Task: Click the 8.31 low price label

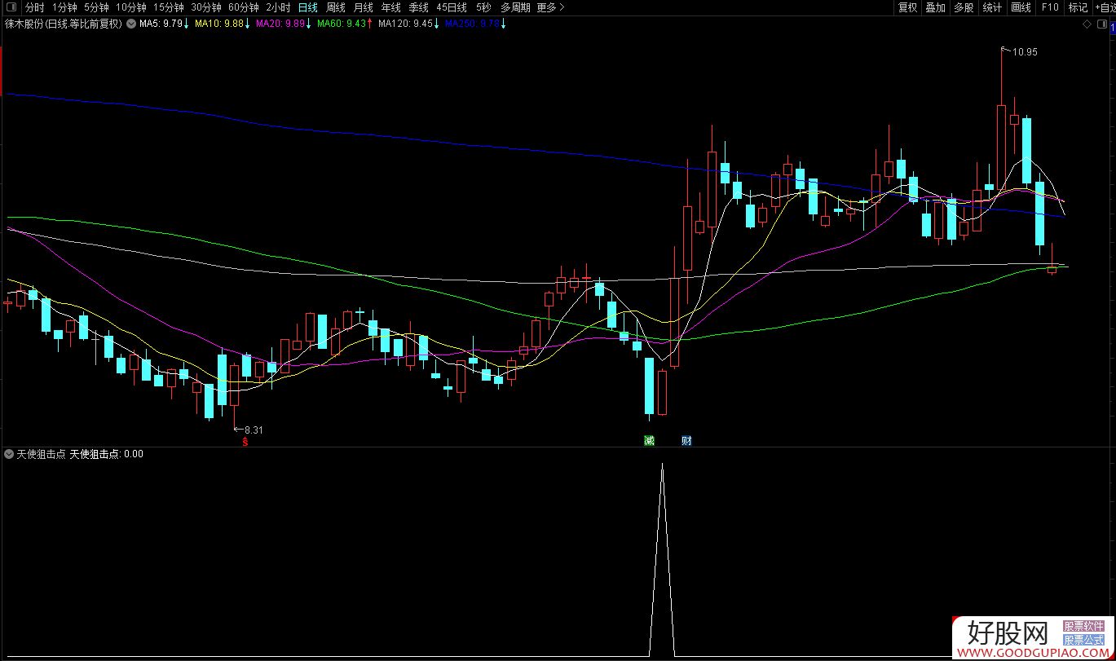Action: [x=254, y=430]
